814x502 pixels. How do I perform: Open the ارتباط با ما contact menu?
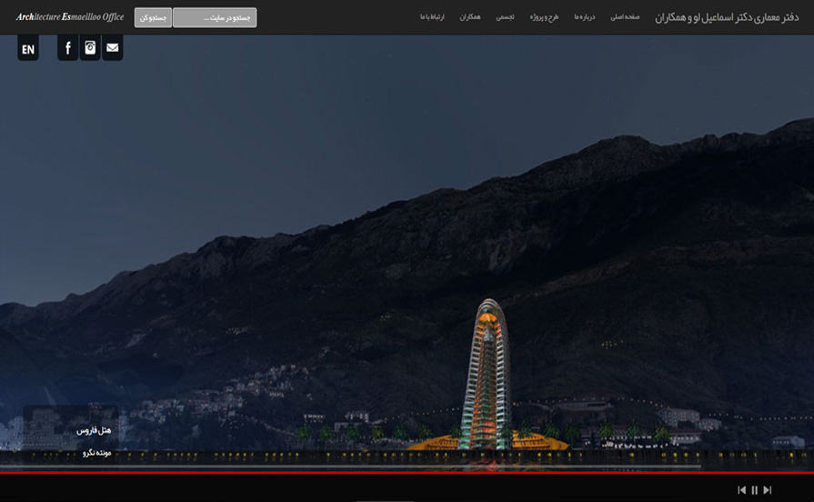pyautogui.click(x=432, y=17)
